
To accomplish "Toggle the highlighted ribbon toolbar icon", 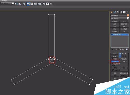I will click(x=28, y=4).
